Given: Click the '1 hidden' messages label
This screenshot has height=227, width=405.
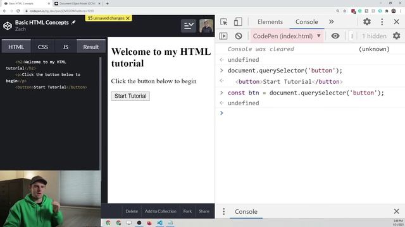Looking at the screenshot, I should coord(374,36).
